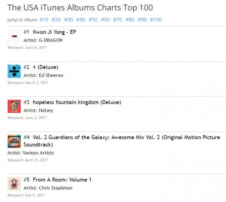Click the ÷ (Deluxe) album title

(x=45, y=67)
